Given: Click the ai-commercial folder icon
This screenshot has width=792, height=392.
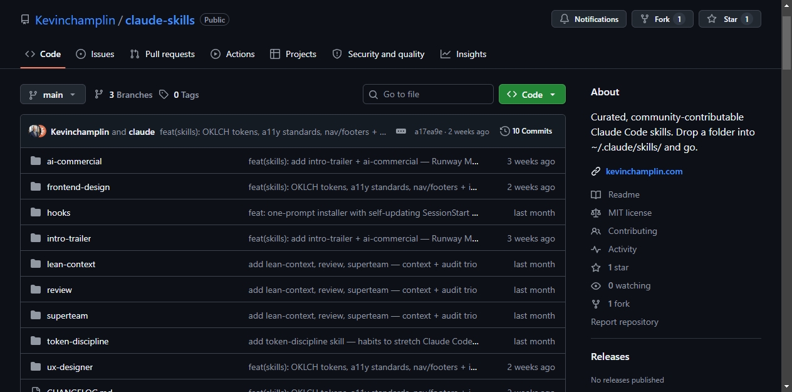Looking at the screenshot, I should pos(36,161).
